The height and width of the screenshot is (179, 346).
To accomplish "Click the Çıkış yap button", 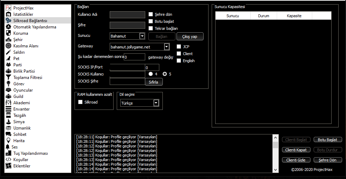I will click(190, 37).
